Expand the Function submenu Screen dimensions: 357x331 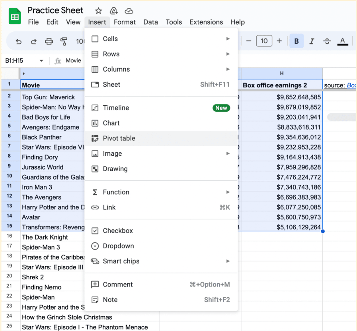pyautogui.click(x=161, y=192)
